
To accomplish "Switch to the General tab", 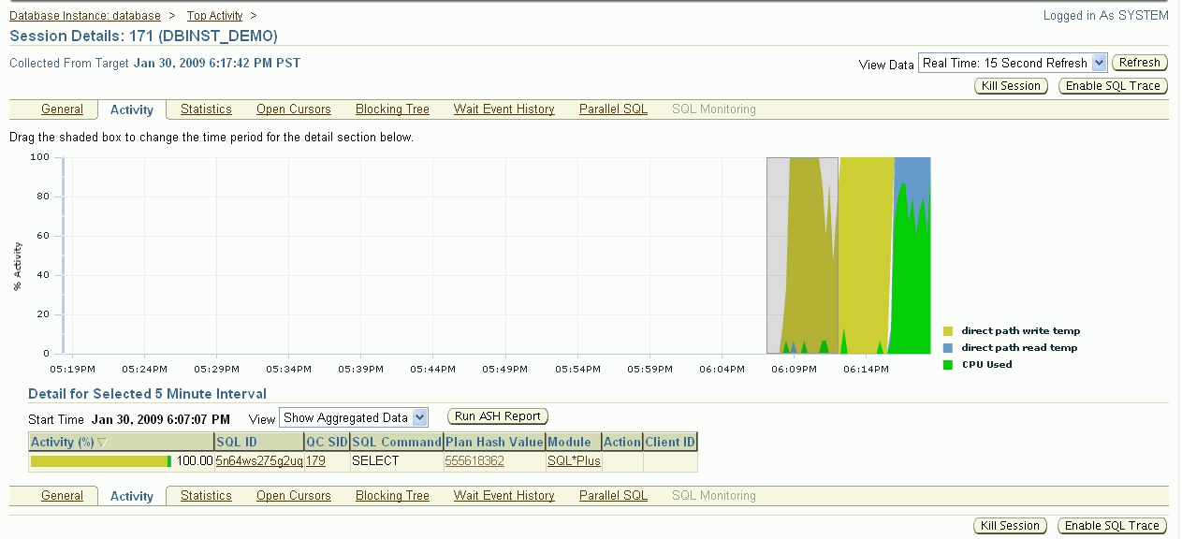I will pyautogui.click(x=60, y=109).
